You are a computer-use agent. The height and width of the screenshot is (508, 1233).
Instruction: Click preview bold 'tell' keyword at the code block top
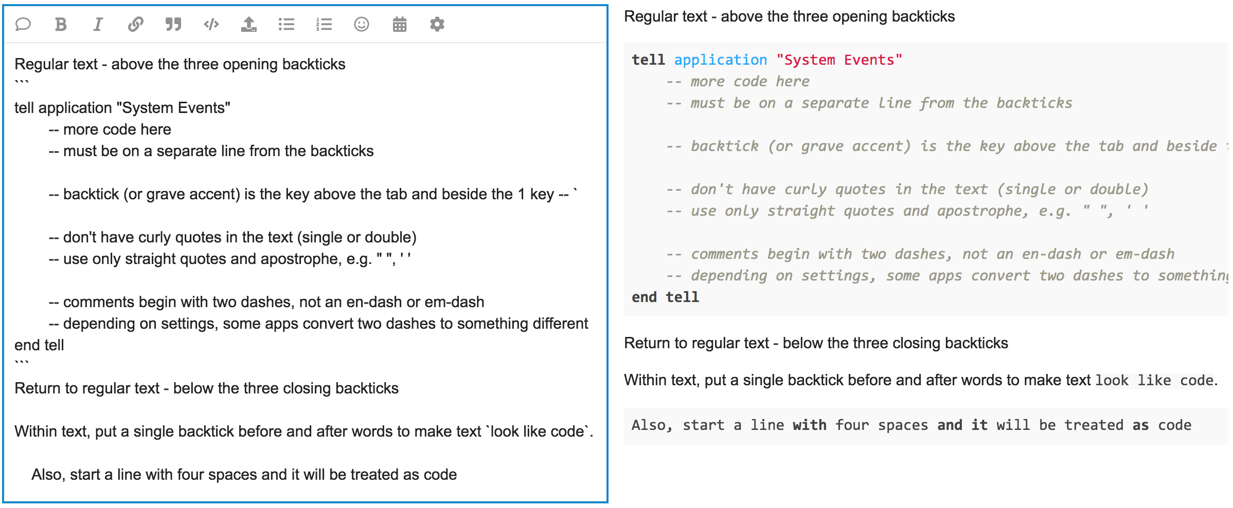point(648,60)
